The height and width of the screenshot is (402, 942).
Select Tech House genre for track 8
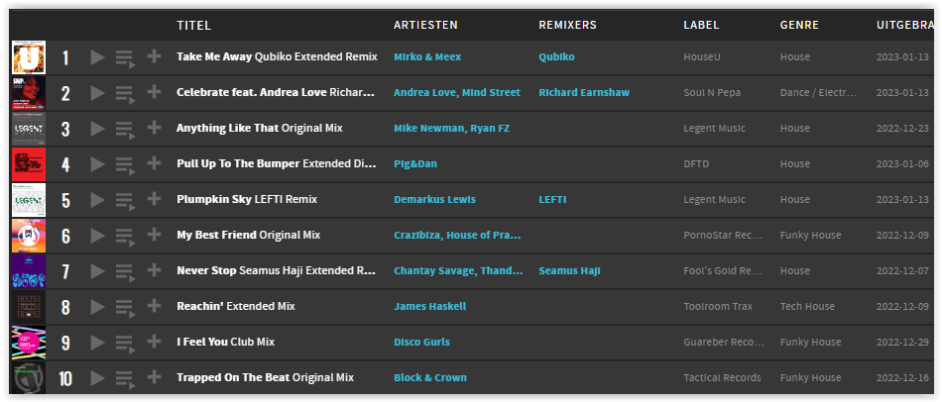point(807,306)
